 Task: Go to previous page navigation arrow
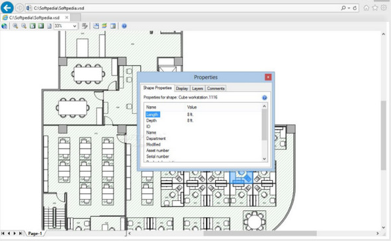click(9, 233)
